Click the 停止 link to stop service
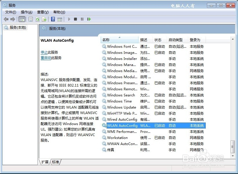238x174 pixels. click(44, 52)
